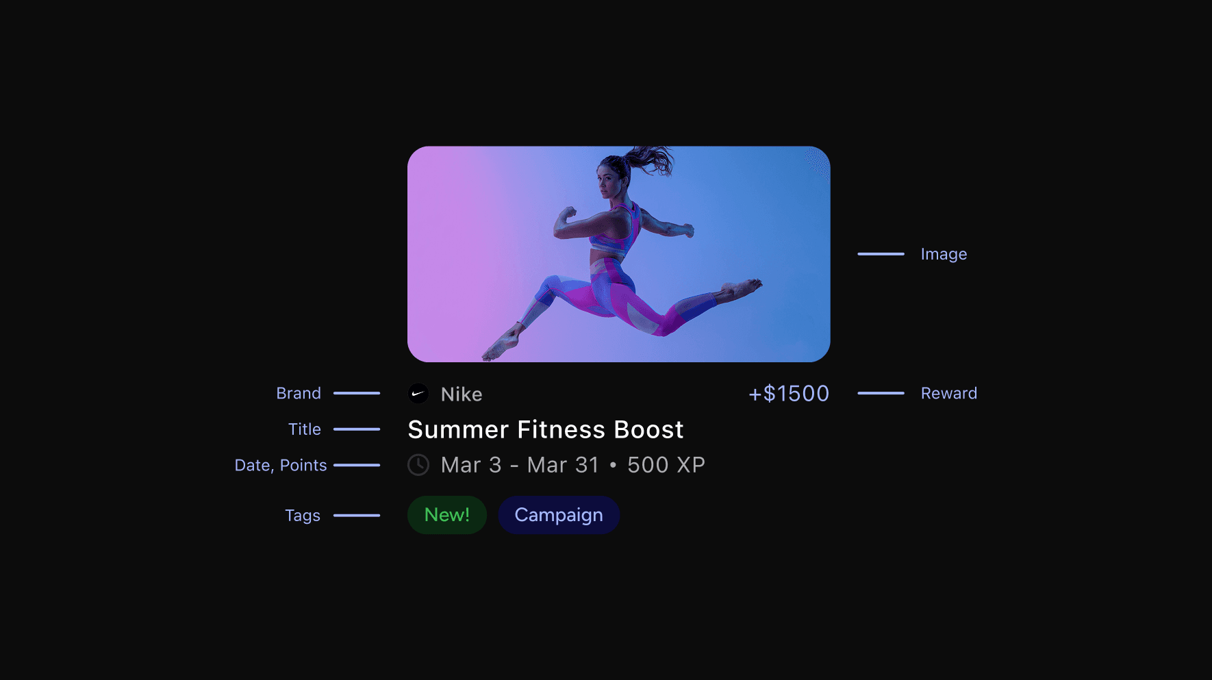Click the Nike swoosh brand logo icon
The image size is (1212, 680).
(418, 394)
